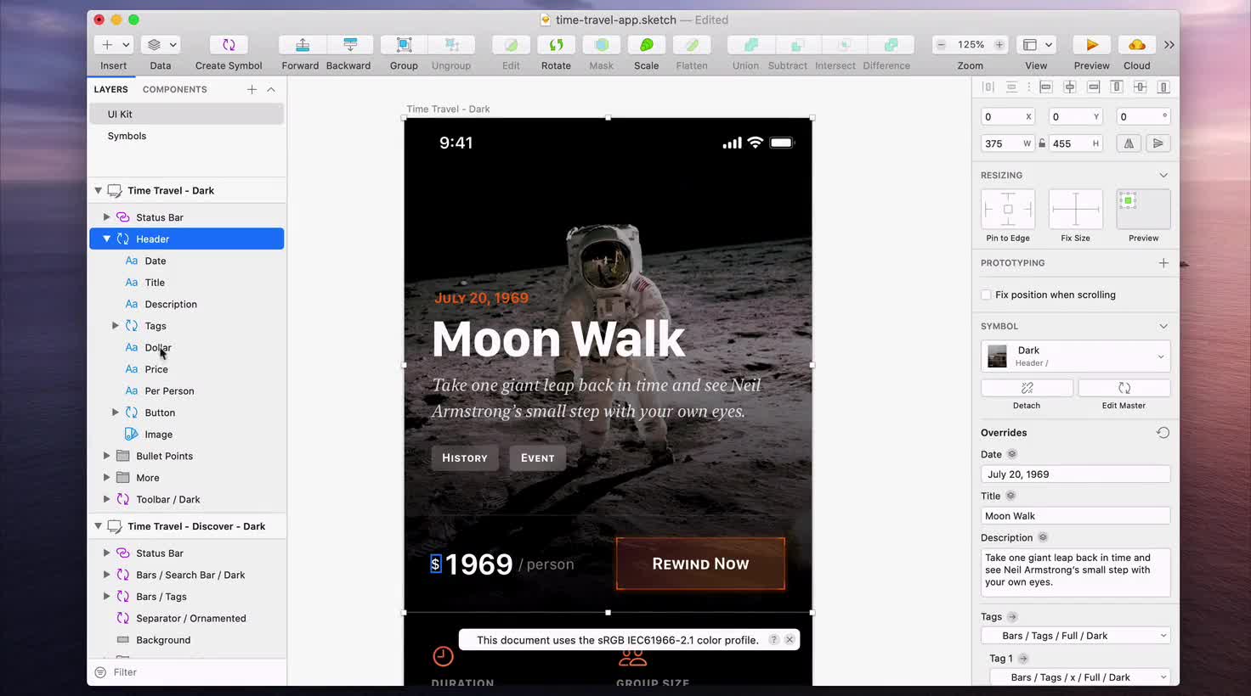The width and height of the screenshot is (1251, 696).
Task: Dismiss the sRGB color profile notification
Action: click(x=790, y=640)
